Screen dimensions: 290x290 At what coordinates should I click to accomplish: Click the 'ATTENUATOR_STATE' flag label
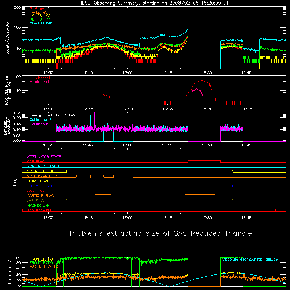click(x=44, y=157)
